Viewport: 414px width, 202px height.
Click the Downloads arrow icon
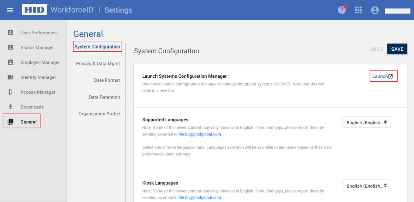(10, 107)
